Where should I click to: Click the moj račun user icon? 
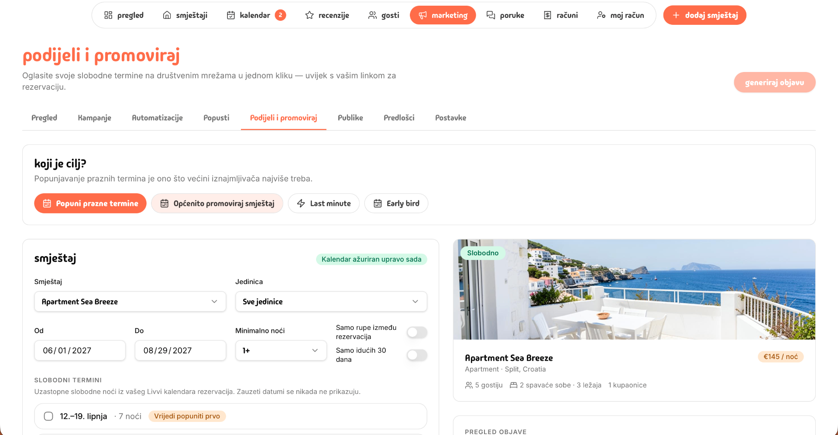pyautogui.click(x=601, y=15)
